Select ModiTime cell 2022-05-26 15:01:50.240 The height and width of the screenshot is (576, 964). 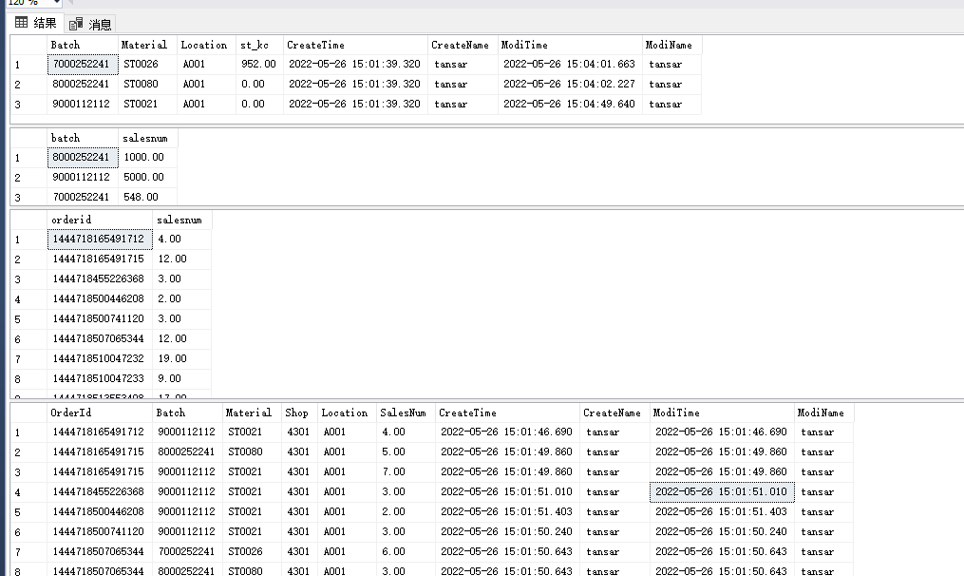point(722,531)
